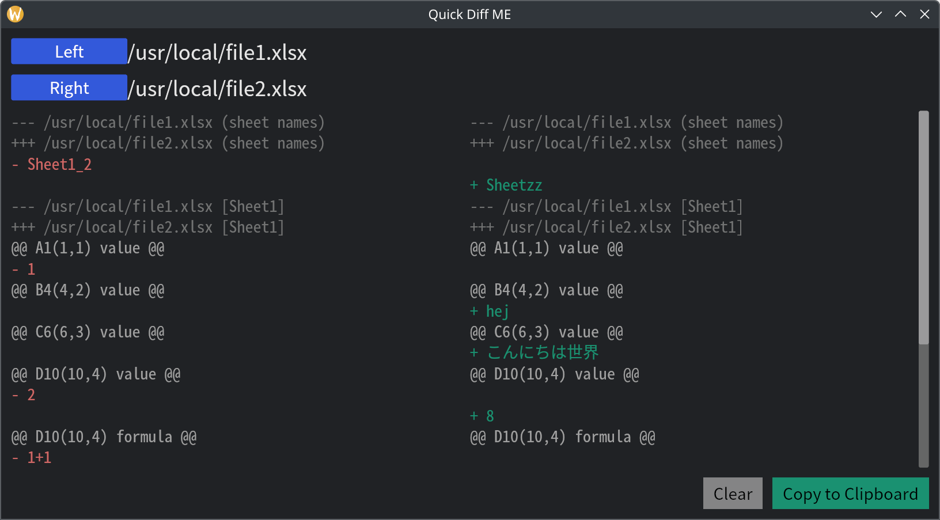Click the removed '- 1' line under A1
Viewport: 940px width, 520px height.
click(x=24, y=270)
